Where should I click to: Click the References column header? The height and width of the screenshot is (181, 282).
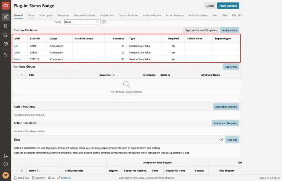click(x=149, y=75)
